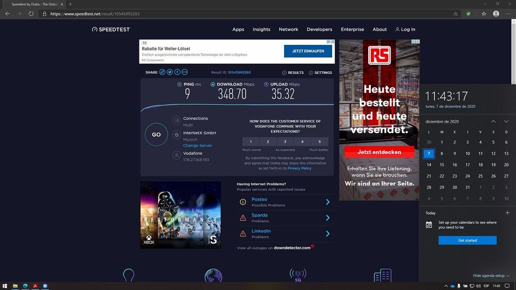516x290 pixels.
Task: Open the Insights menu
Action: [262, 29]
